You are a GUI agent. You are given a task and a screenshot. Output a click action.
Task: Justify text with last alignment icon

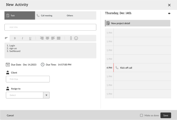[x=59, y=38]
